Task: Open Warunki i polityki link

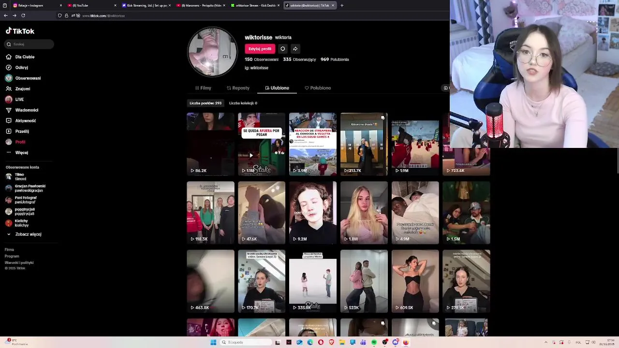Action: tap(19, 262)
